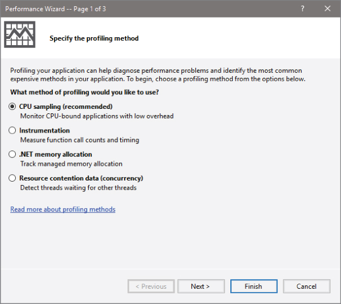Click the "What method of profiling" question label
This screenshot has width=341, height=304.
pos(84,92)
